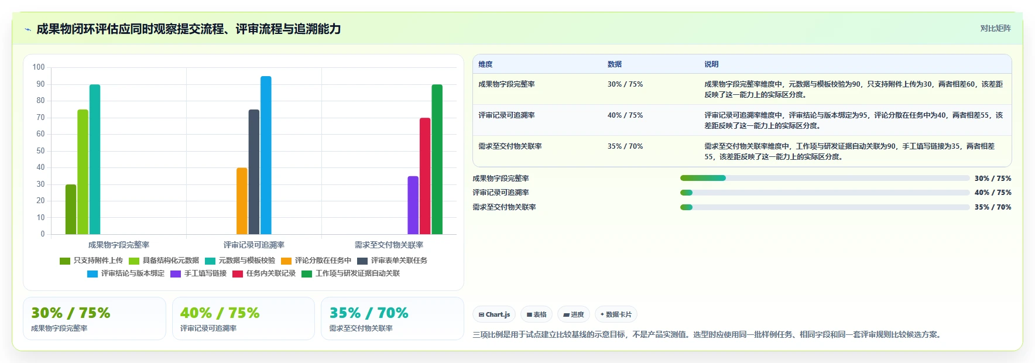Image resolution: width=1035 pixels, height=363 pixels.
Task: Click description mentioning 手工填写链接为35
Action: pyautogui.click(x=849, y=152)
